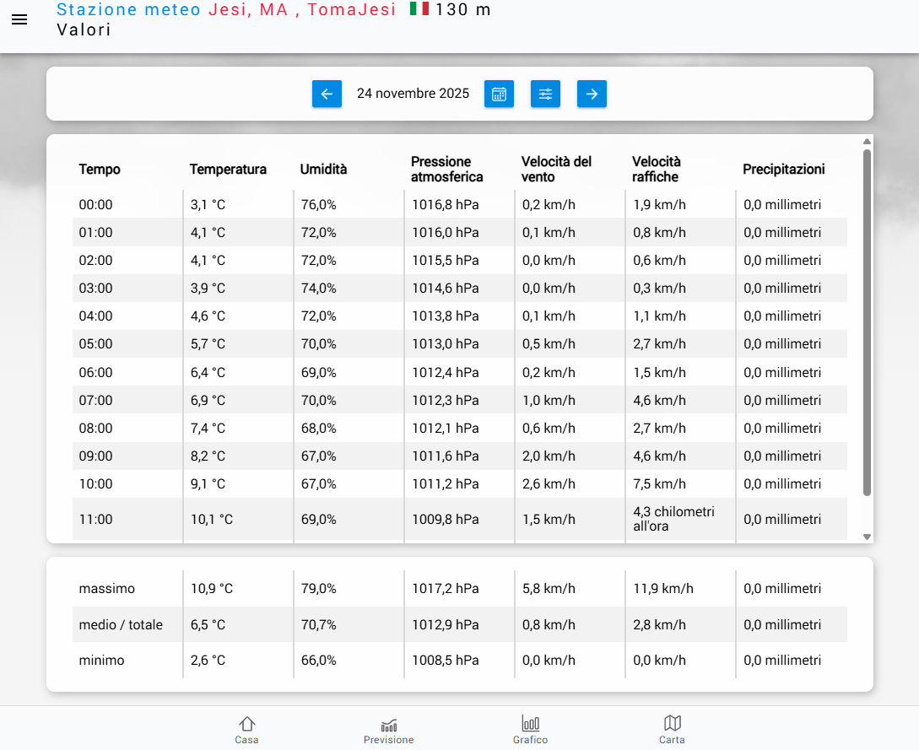Open the hamburger navigation menu

19,20
